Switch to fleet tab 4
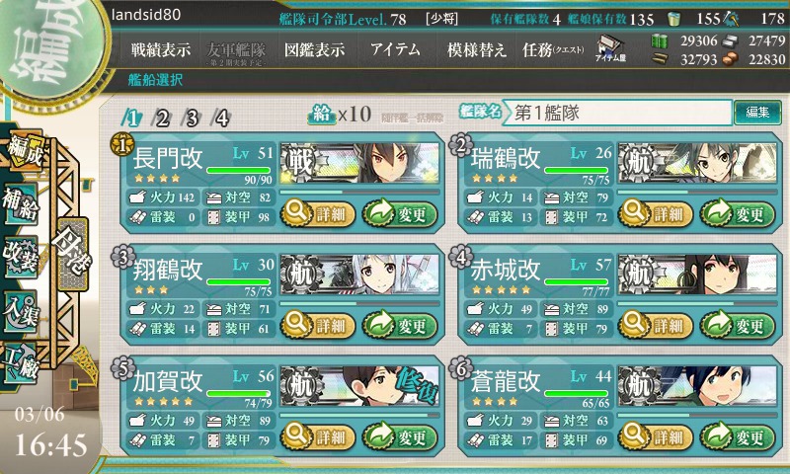The width and height of the screenshot is (790, 474). [221, 118]
